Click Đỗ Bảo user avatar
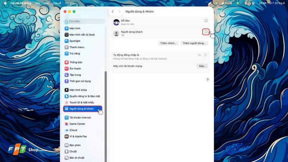 pyautogui.click(x=116, y=22)
